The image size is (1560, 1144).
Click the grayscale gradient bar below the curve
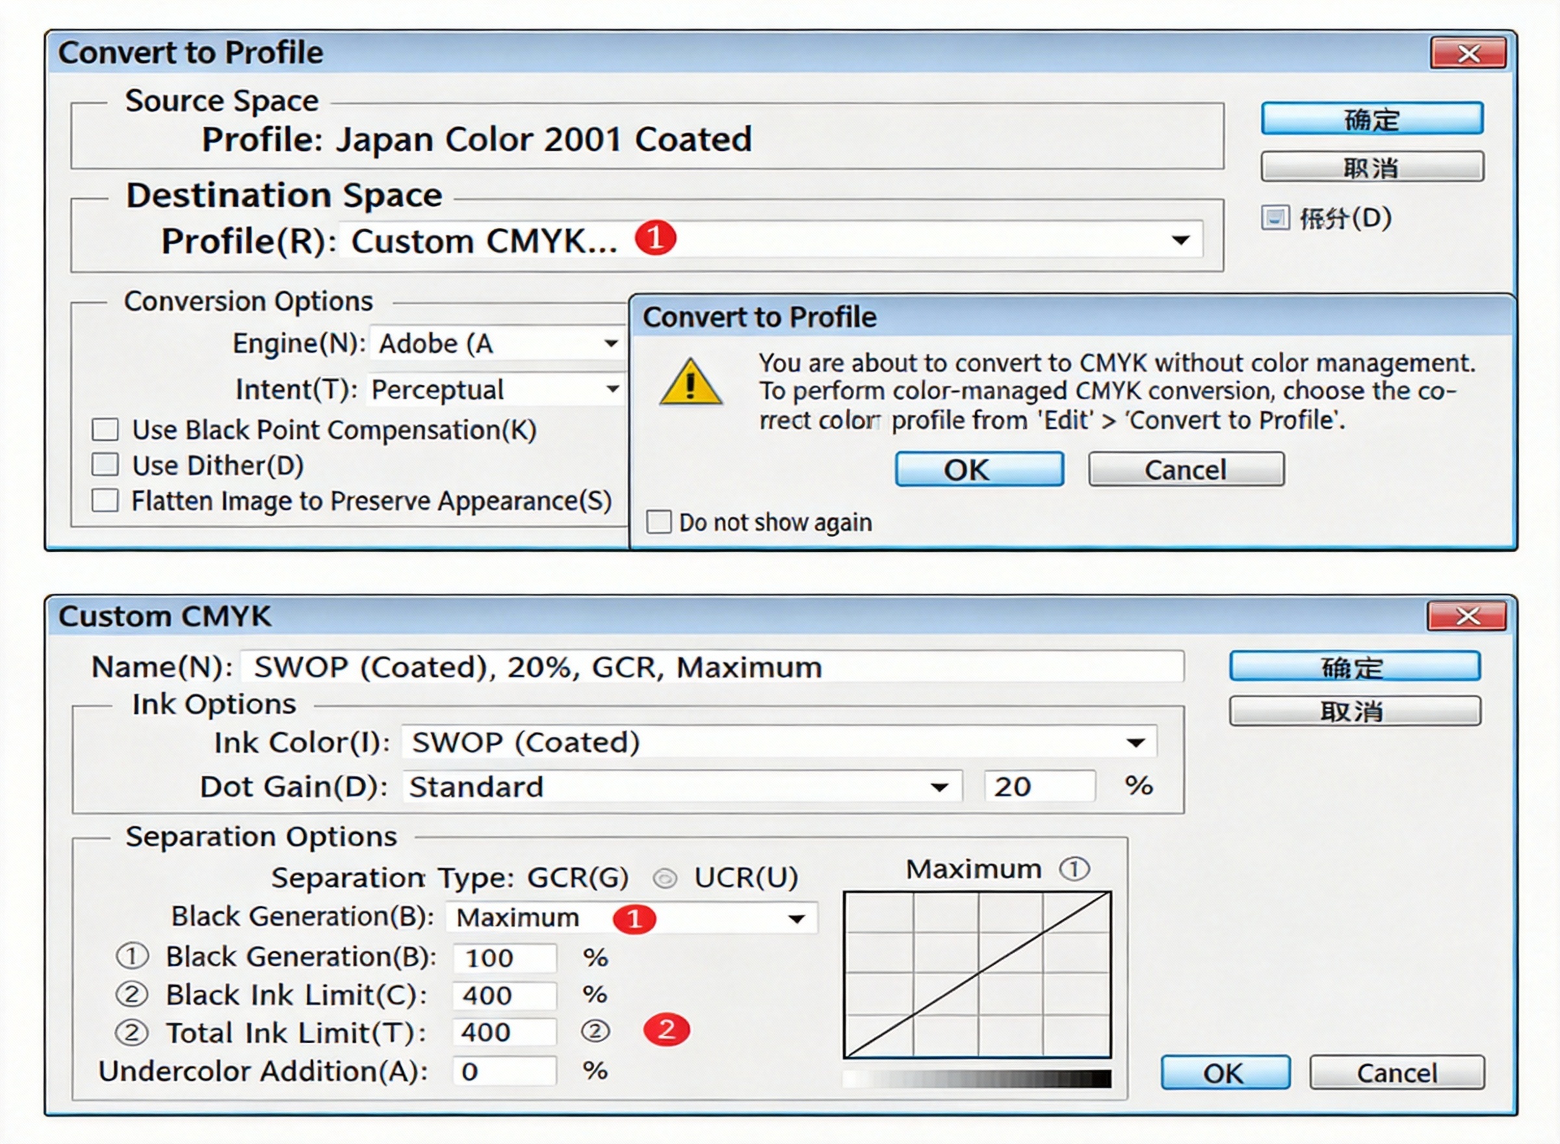(977, 1078)
